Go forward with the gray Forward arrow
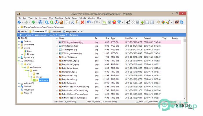 pyautogui.click(x=26, y=22)
